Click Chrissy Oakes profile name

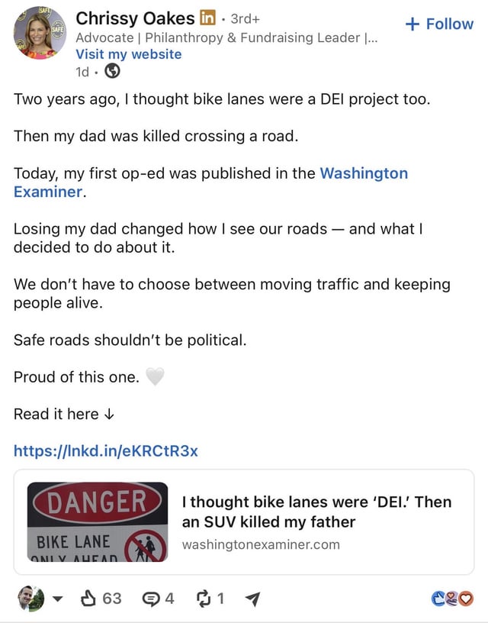(x=135, y=18)
